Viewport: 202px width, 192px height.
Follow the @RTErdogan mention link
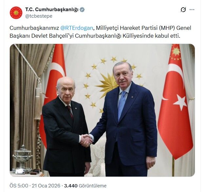click(x=76, y=28)
